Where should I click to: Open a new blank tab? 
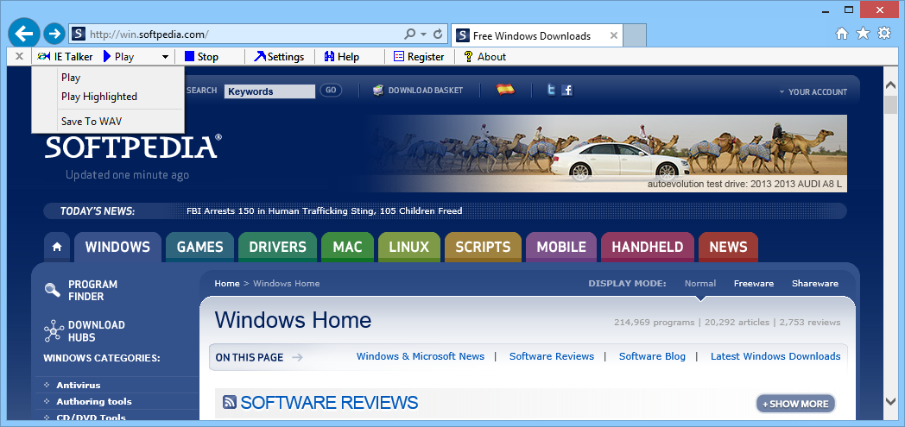point(636,35)
